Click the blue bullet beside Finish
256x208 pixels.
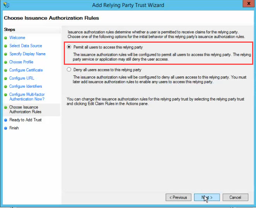6,128
